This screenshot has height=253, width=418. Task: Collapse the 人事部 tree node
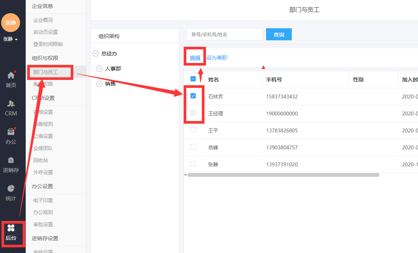click(x=99, y=69)
